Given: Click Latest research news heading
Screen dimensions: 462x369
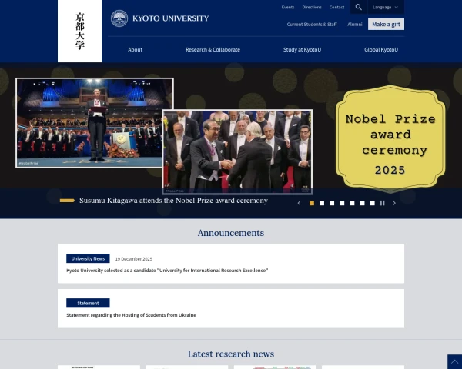Looking at the screenshot, I should click(231, 354).
